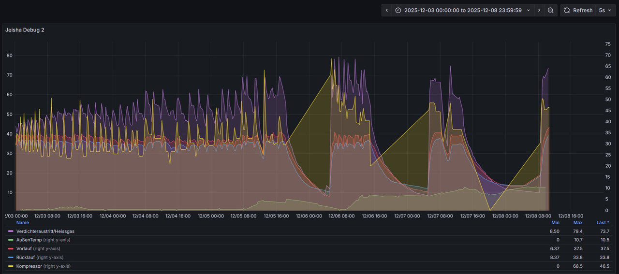
Task: Toggle the Kompressor series in legend
Action: pos(29,266)
